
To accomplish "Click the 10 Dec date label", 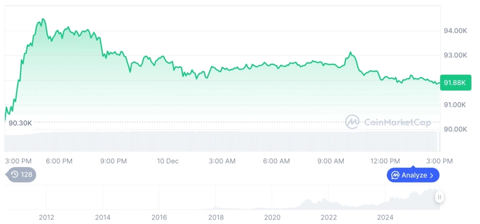I will (x=167, y=161).
